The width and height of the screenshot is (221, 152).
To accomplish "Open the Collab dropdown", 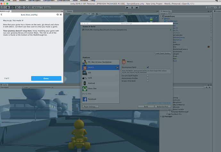I will [211, 8].
